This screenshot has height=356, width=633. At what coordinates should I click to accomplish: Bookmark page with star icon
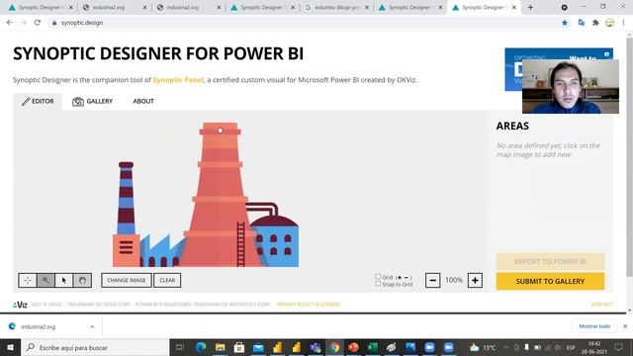pos(565,23)
